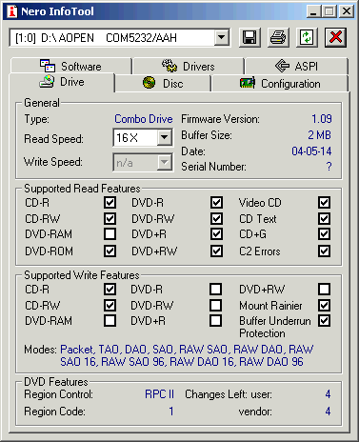Click the write modes text list
The height and width of the screenshot is (442, 359).
[187, 355]
